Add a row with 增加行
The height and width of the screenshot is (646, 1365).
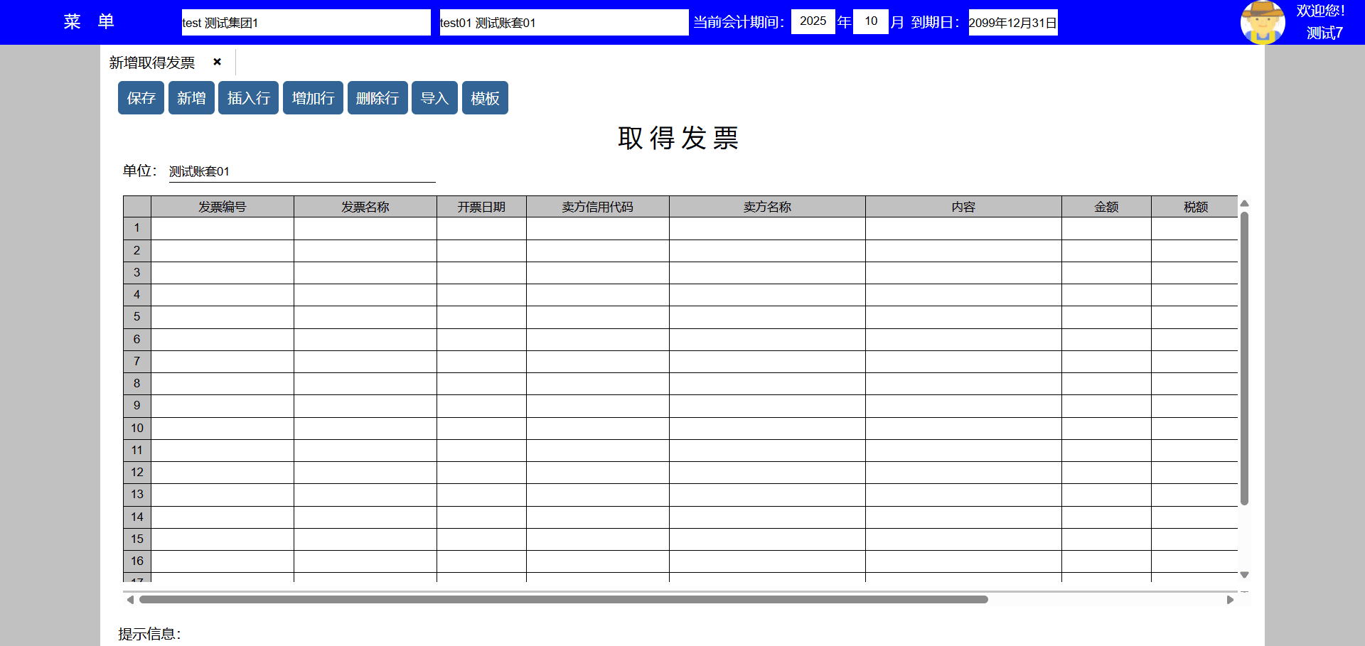pos(313,98)
